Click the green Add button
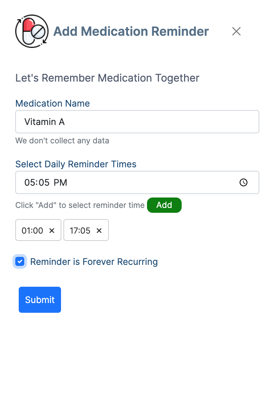Screen dimensions: 269x411 click(x=164, y=205)
